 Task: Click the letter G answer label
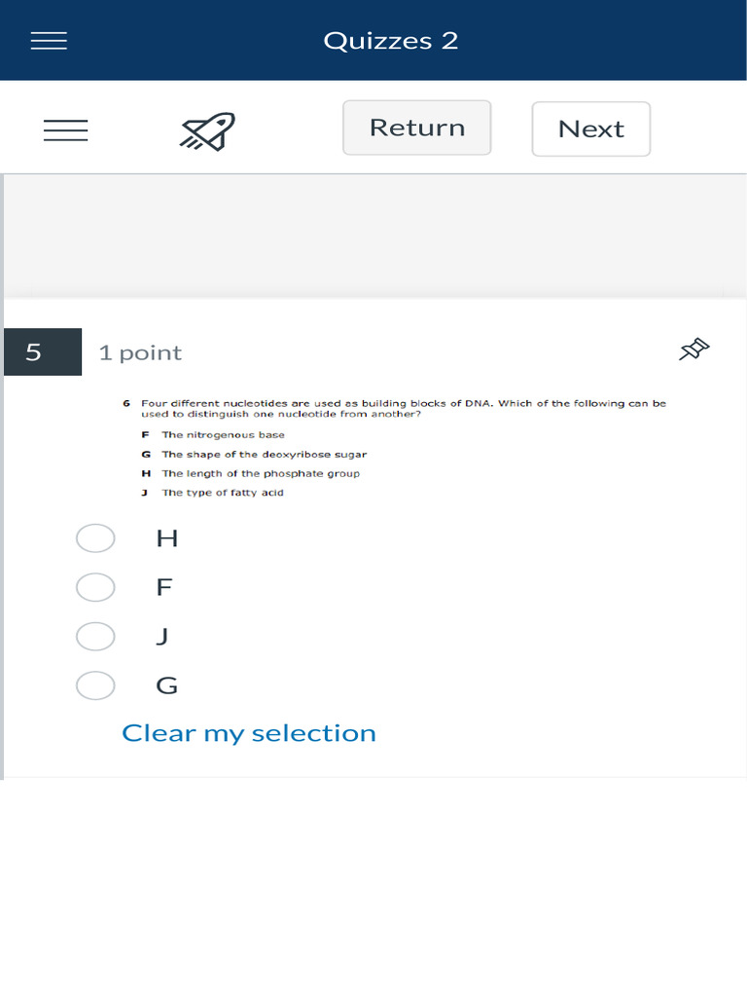click(166, 685)
